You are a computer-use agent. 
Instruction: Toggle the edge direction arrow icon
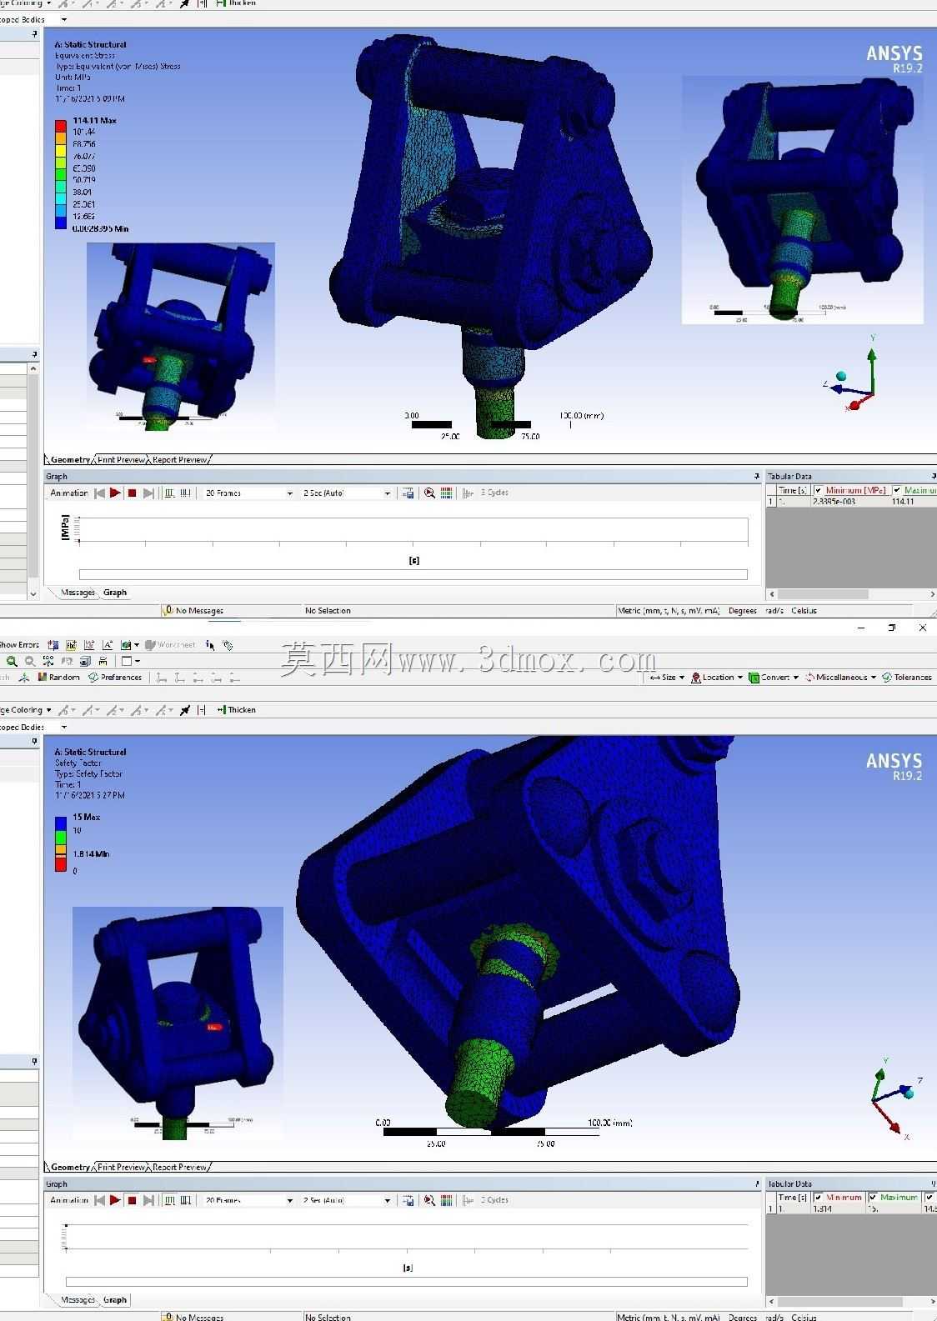pyautogui.click(x=185, y=710)
